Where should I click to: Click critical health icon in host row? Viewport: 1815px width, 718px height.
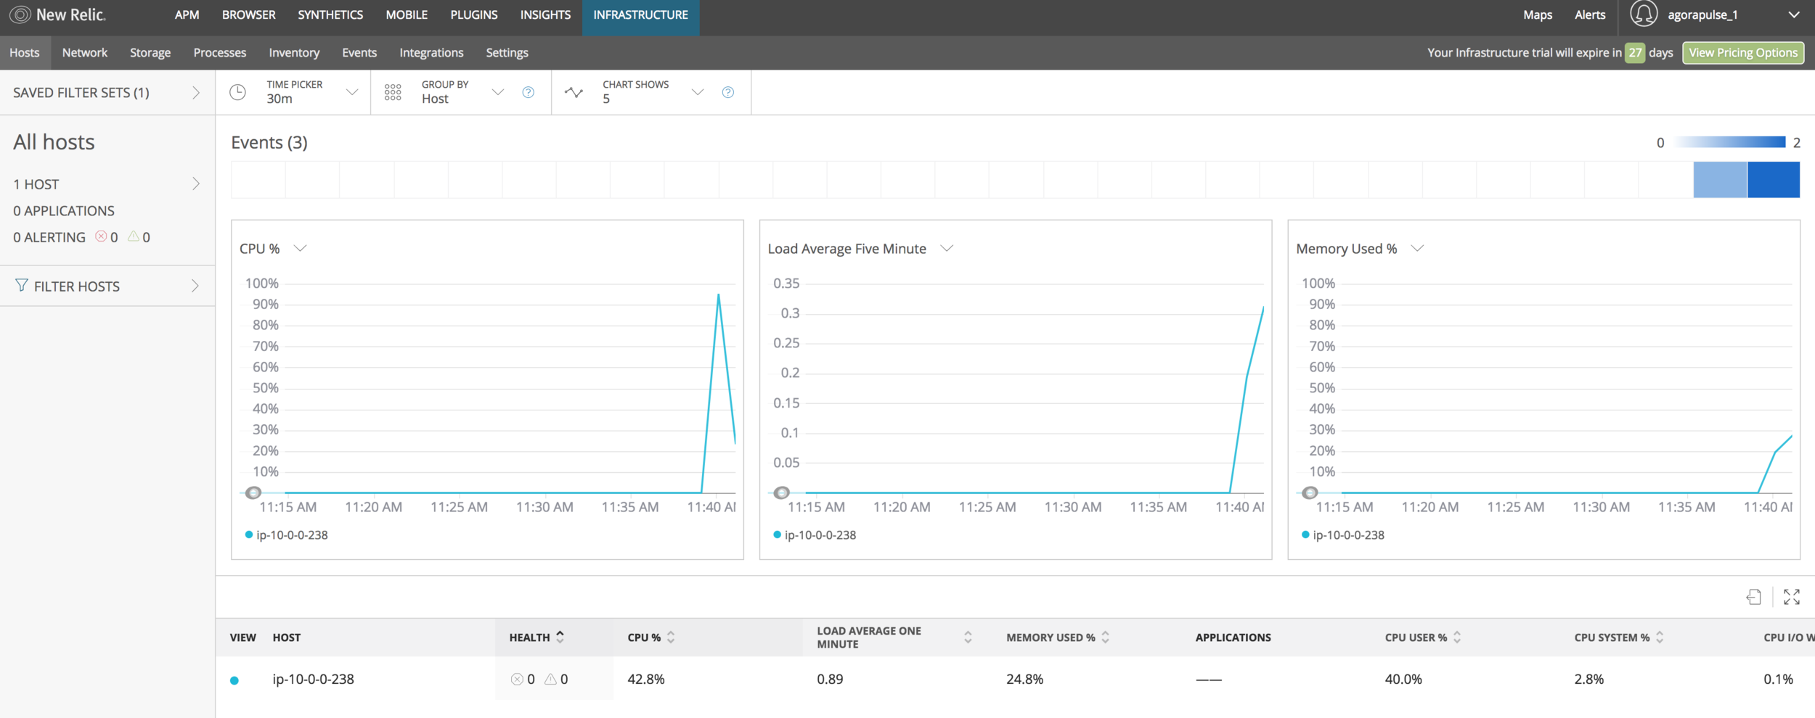point(517,680)
